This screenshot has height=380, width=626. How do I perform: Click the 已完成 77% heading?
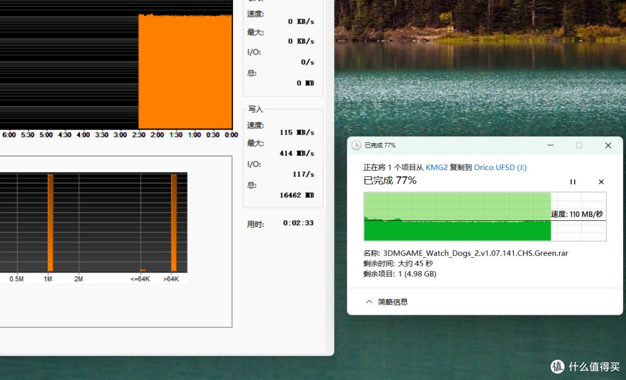[390, 180]
